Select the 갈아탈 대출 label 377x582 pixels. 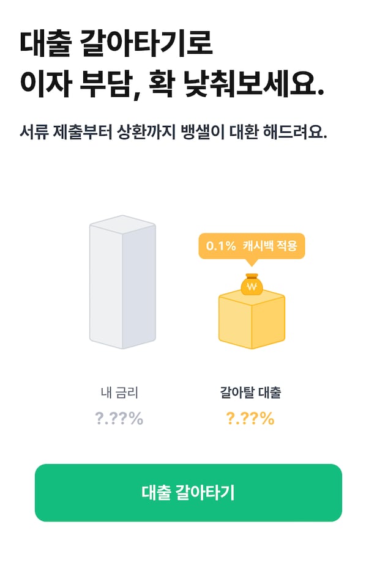click(250, 392)
